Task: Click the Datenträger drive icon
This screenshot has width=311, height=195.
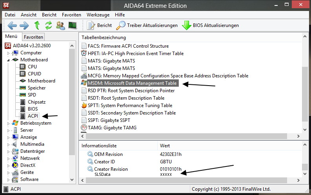Action: click(x=15, y=151)
